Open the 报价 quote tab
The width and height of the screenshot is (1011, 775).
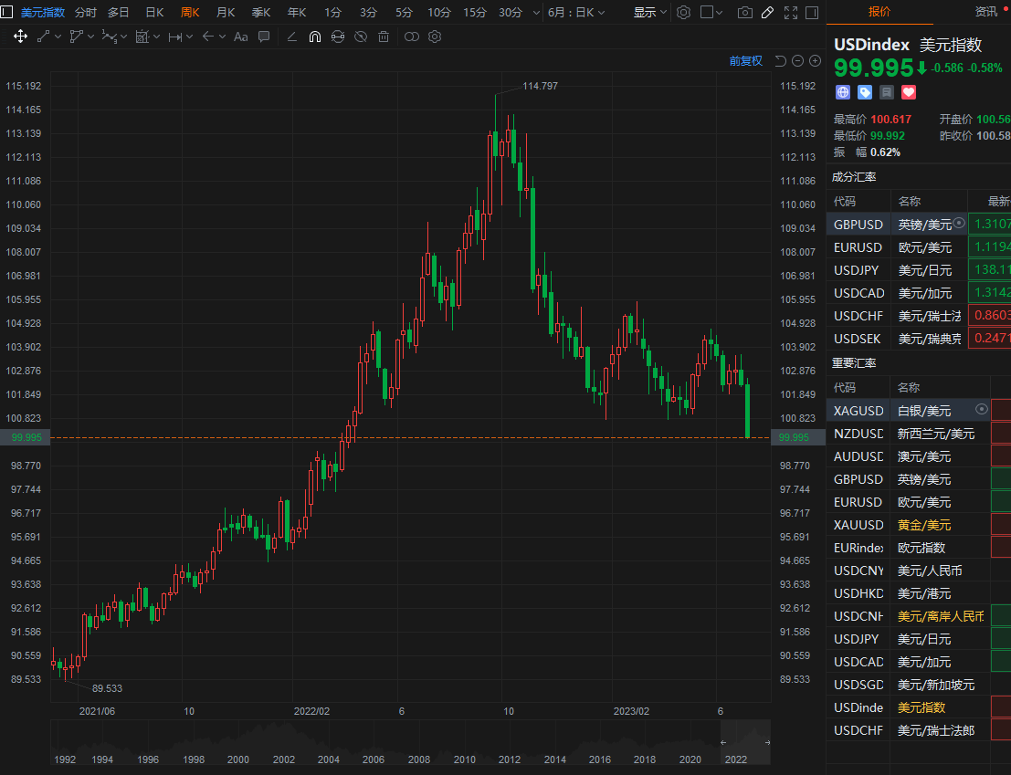[x=879, y=12]
